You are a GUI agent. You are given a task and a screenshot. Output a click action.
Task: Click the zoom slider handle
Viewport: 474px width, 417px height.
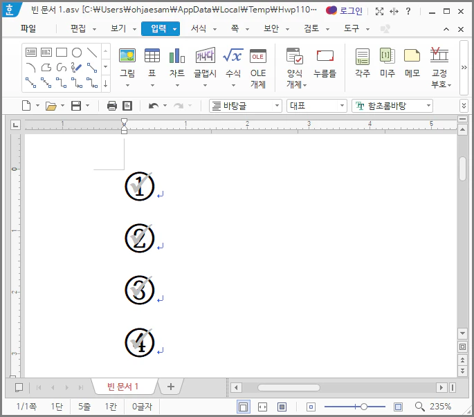pyautogui.click(x=364, y=407)
